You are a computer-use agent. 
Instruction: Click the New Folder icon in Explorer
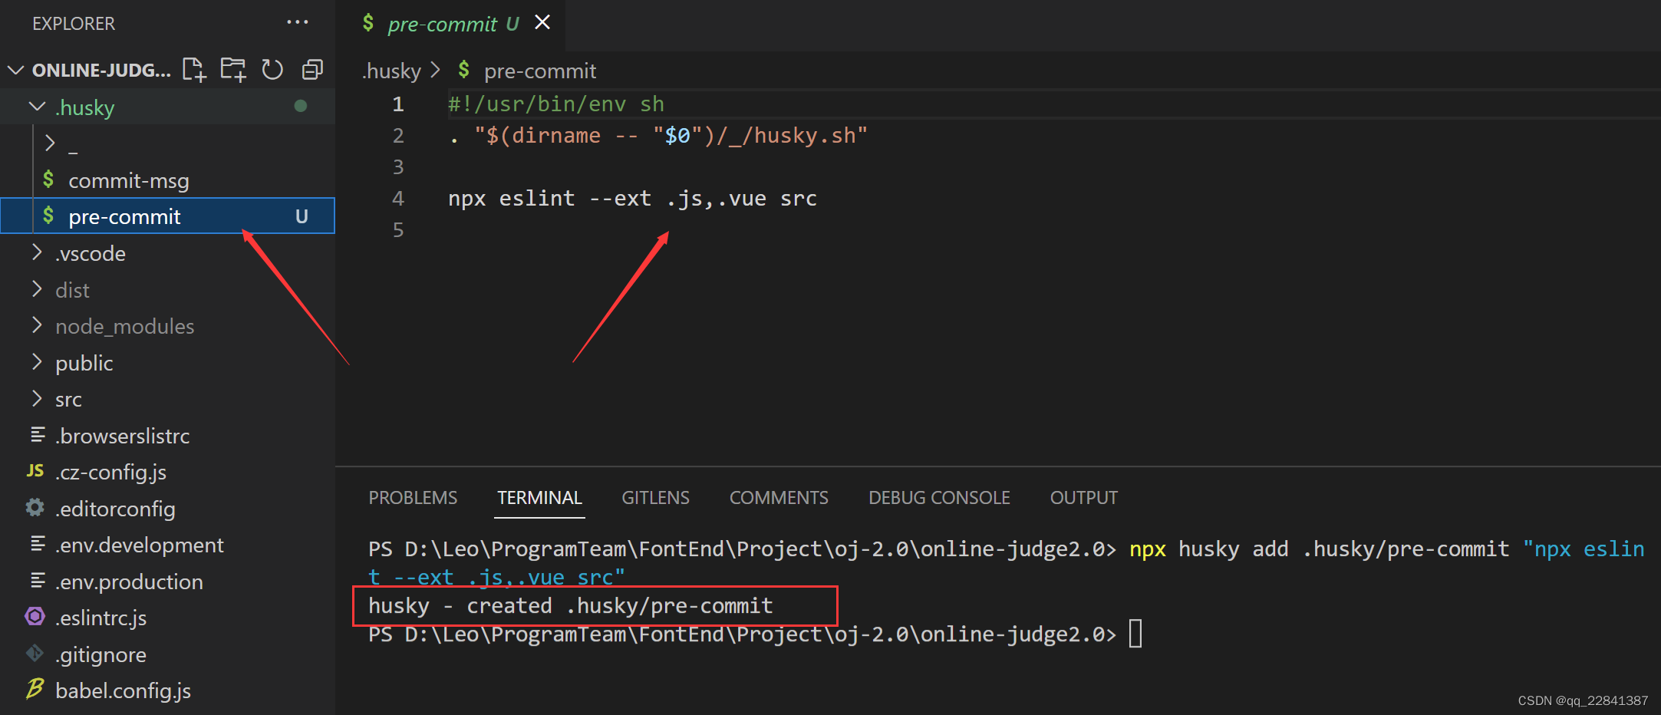(x=233, y=70)
